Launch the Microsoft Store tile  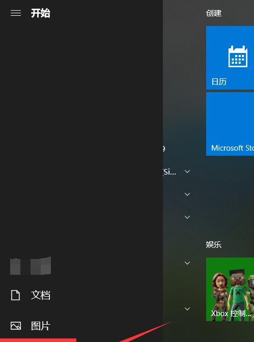click(x=230, y=124)
